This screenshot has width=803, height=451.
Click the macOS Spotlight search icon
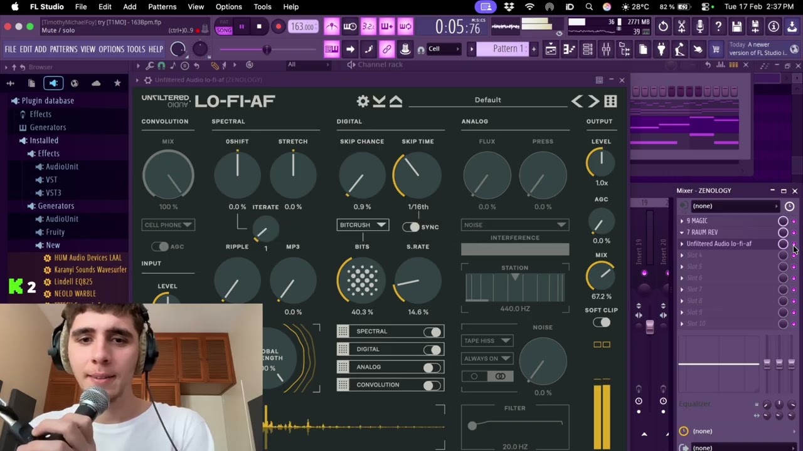tap(589, 7)
